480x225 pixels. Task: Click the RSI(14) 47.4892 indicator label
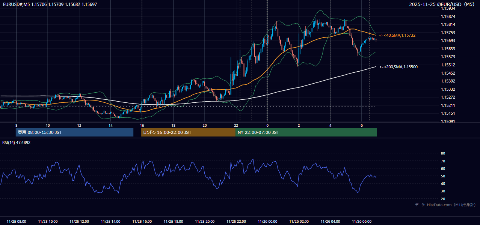coord(17,142)
